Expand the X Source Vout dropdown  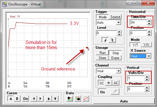click(149, 56)
